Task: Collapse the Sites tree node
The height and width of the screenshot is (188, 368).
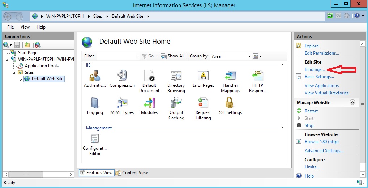Action: coord(14,73)
